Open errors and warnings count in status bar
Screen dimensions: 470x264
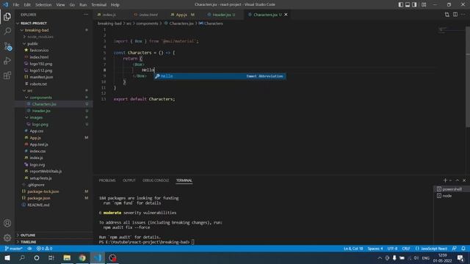pos(44,249)
